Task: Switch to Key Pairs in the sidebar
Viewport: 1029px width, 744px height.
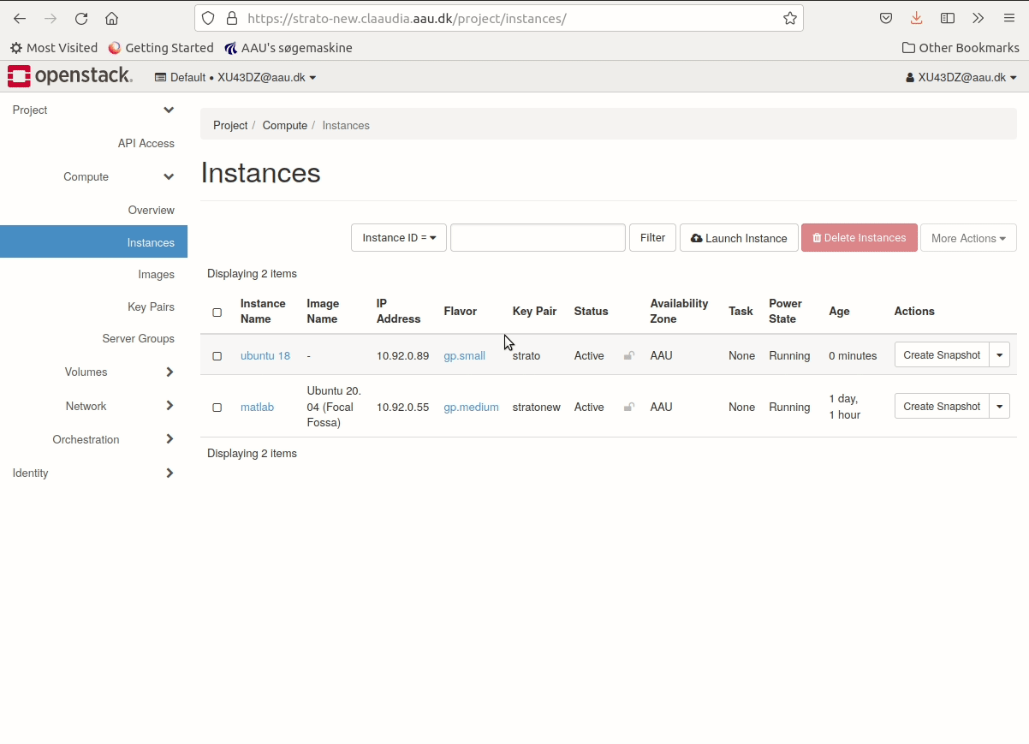Action: point(151,307)
